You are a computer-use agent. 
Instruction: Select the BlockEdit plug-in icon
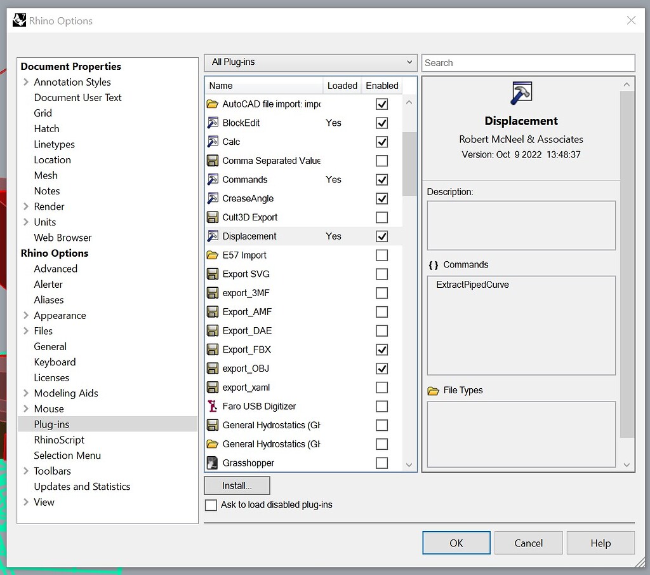(212, 123)
